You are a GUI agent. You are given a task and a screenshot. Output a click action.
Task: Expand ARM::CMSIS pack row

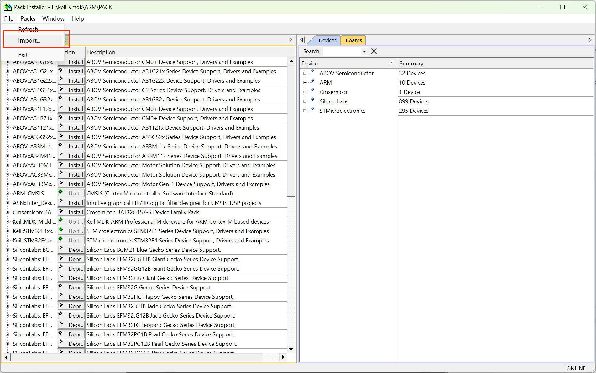click(x=7, y=194)
